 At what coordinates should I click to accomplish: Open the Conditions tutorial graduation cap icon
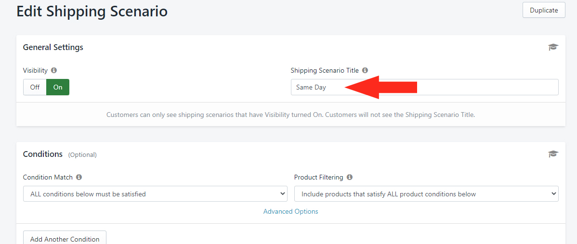[553, 154]
